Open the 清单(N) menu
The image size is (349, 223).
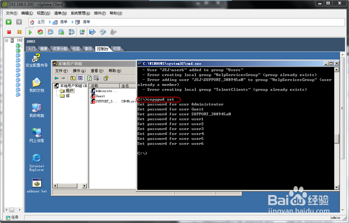(60, 13)
